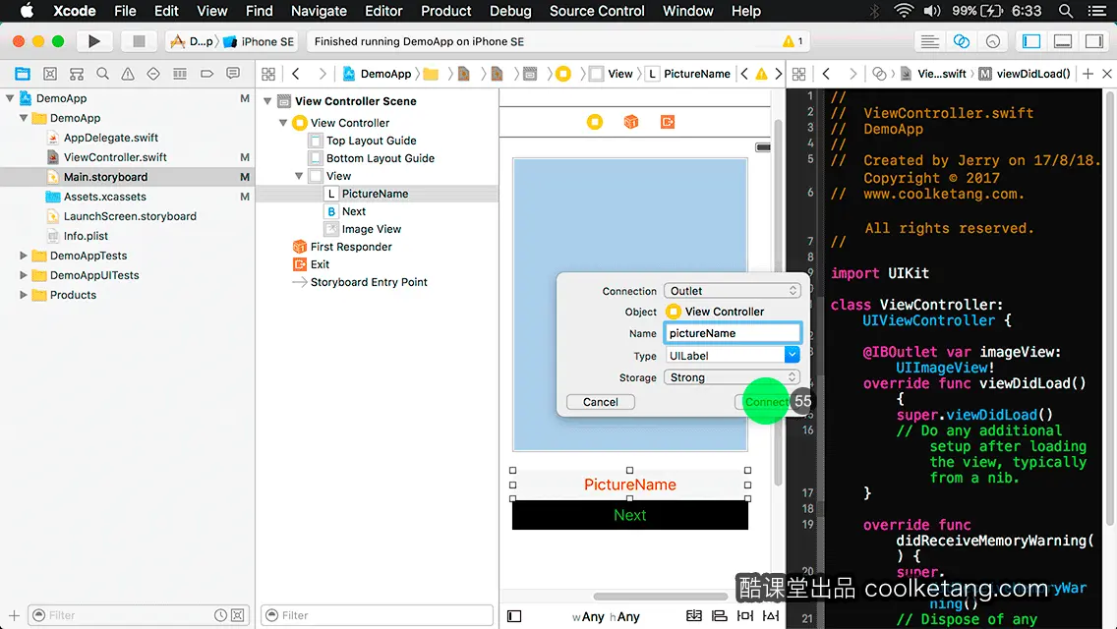Open the Breakpoint navigator
The width and height of the screenshot is (1117, 629).
(206, 74)
